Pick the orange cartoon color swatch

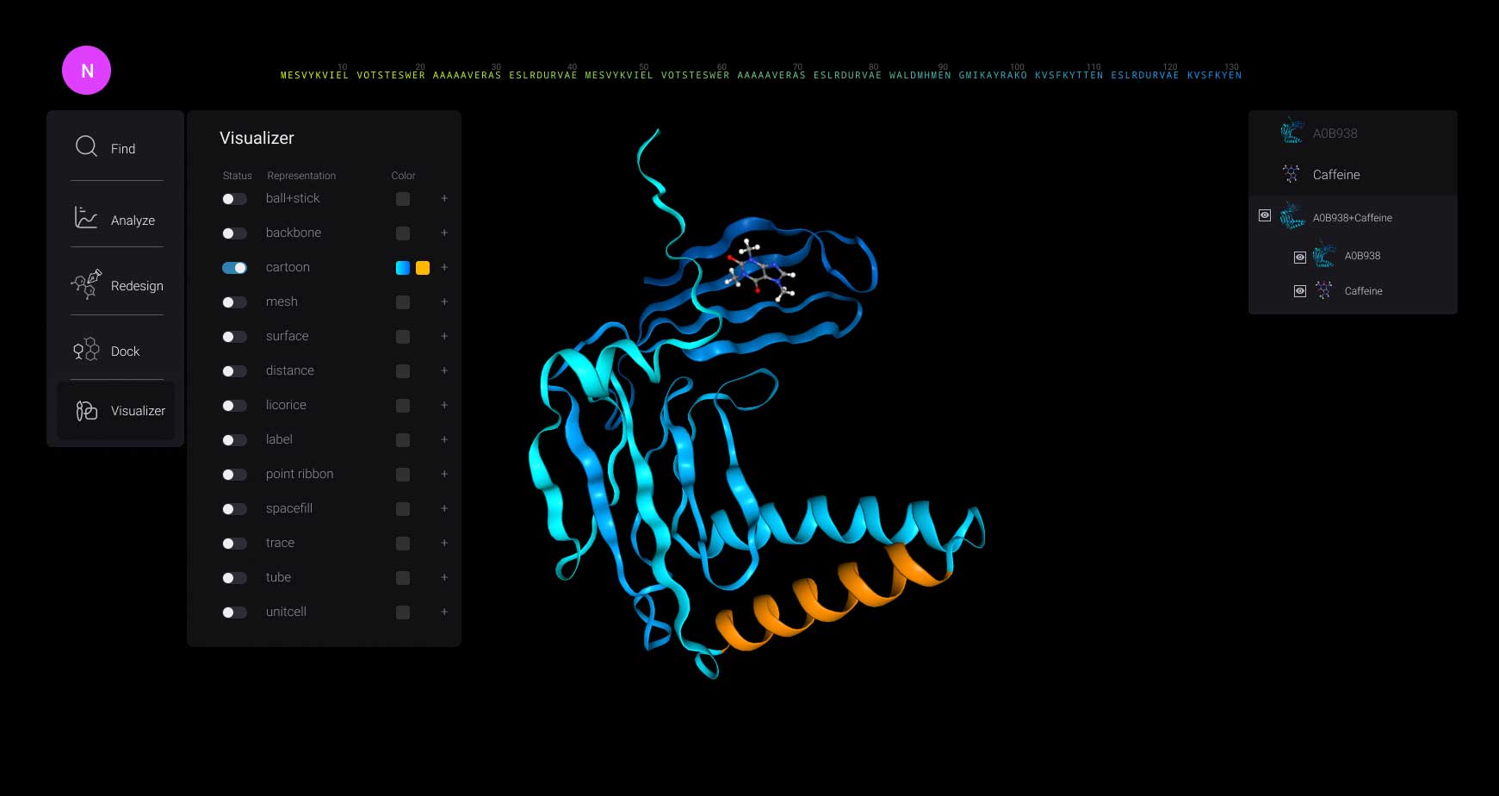click(423, 268)
